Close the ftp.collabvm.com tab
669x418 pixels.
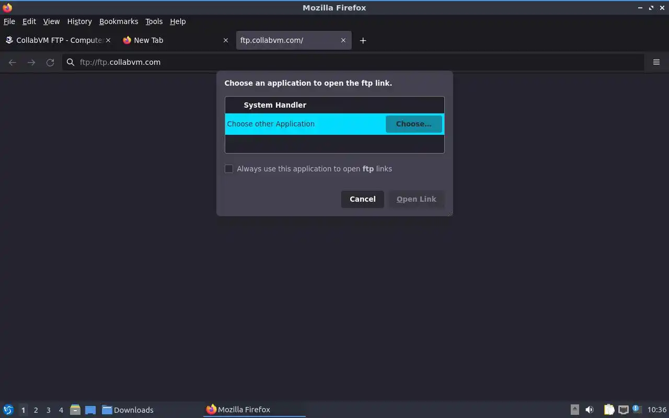coord(343,40)
